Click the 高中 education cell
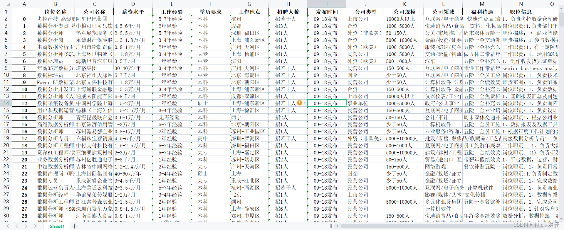 [211, 138]
